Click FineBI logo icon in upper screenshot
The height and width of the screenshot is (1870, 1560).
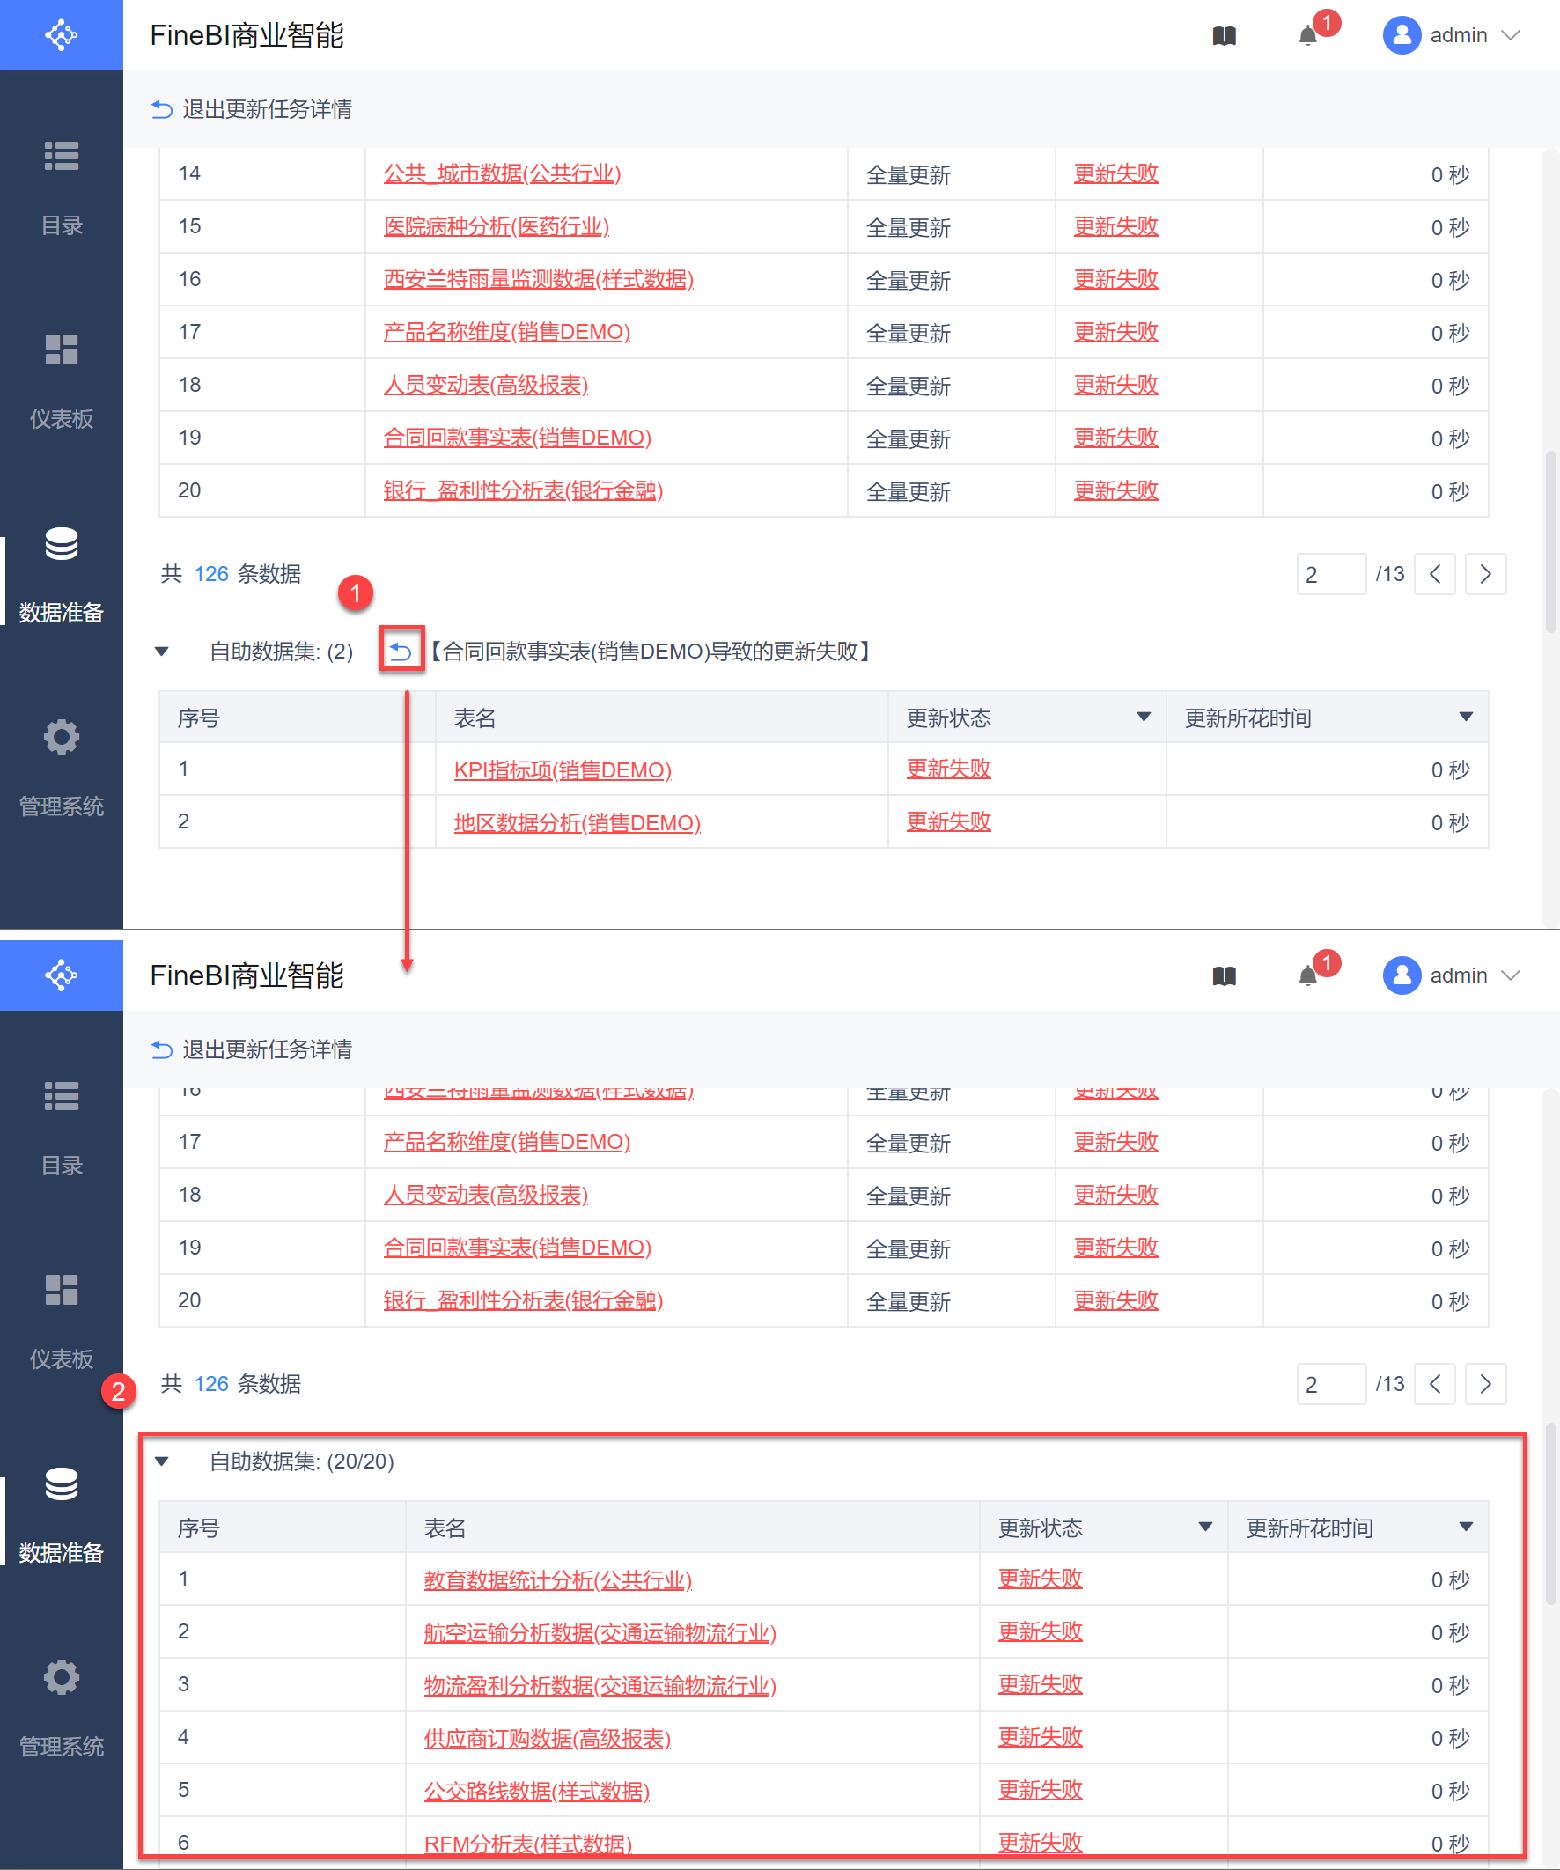click(x=62, y=34)
